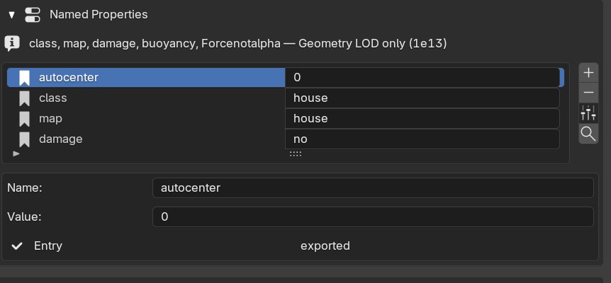Click the Named Properties panel toggle icon
Viewport: 611px width, 283px height.
[33, 15]
